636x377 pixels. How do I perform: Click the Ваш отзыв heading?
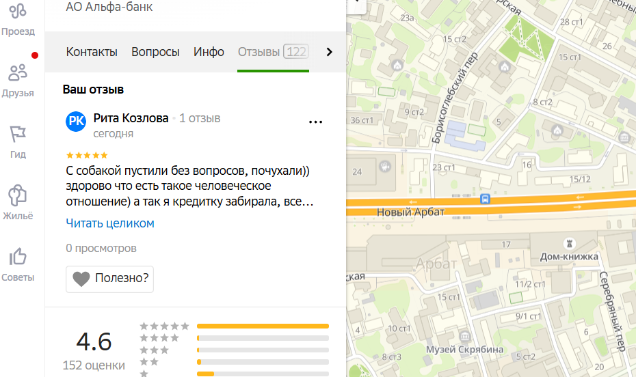pos(93,89)
